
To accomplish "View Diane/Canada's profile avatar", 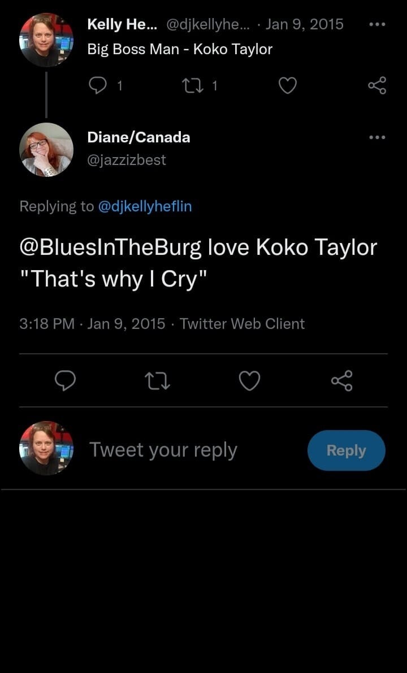I will click(x=46, y=150).
